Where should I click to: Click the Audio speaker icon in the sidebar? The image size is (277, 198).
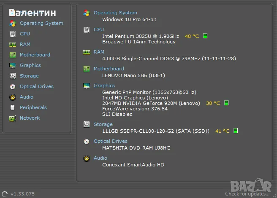pyautogui.click(x=12, y=97)
